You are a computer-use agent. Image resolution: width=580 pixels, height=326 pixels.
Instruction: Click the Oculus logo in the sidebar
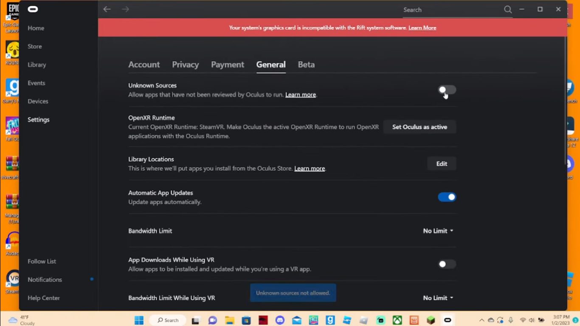pos(33,9)
